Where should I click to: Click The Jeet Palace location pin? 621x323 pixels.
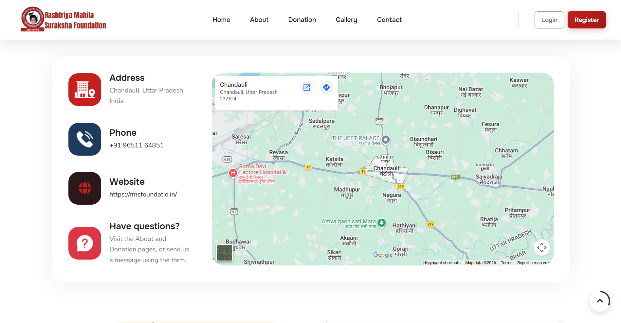click(385, 140)
